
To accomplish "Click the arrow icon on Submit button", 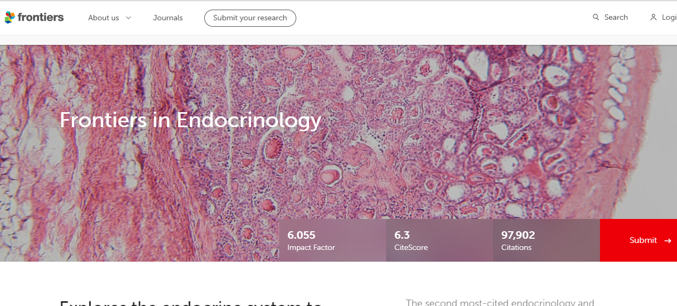I will click(x=667, y=241).
